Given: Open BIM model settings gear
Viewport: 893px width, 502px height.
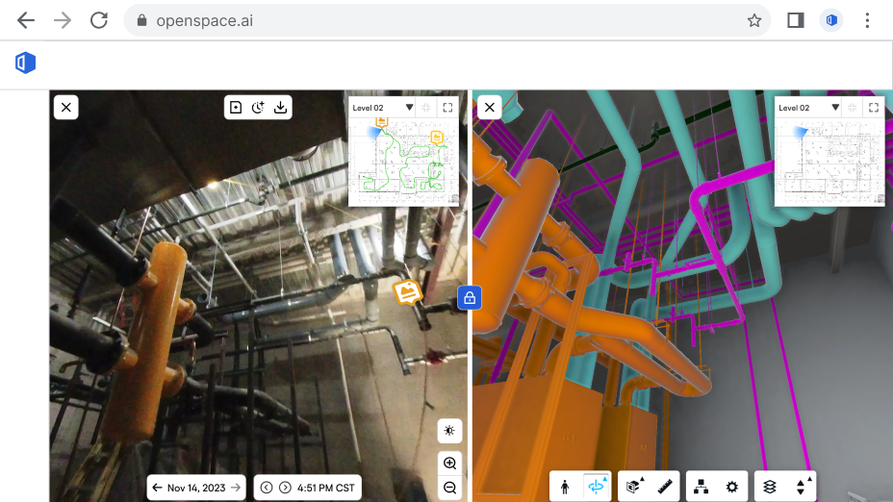Looking at the screenshot, I should point(732,487).
